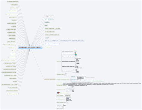
Task: Pick the Adding graphical links node
Action: (x=12, y=23)
